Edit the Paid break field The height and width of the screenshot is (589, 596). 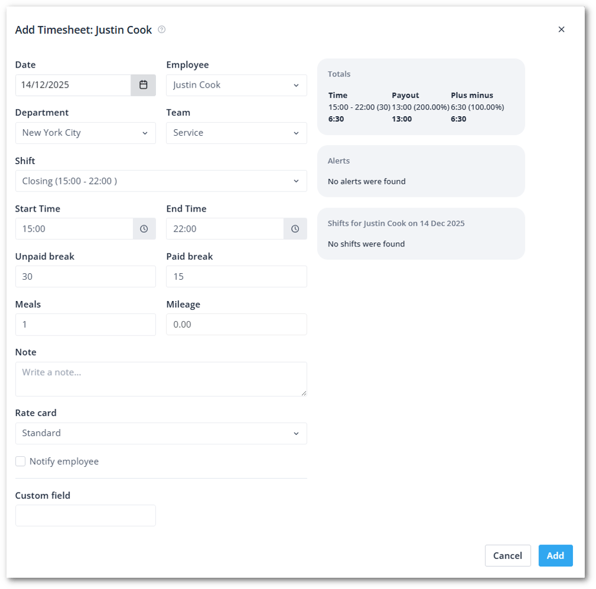[x=237, y=277]
